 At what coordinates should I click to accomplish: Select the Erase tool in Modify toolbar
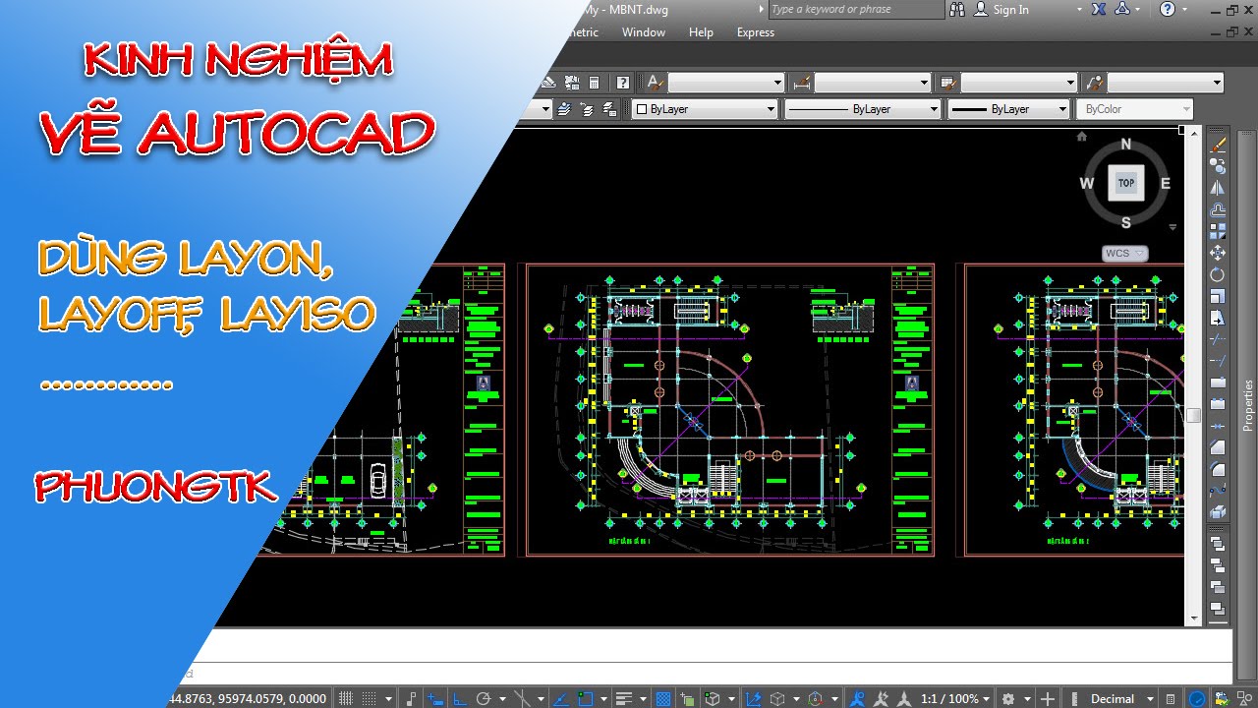point(1218,145)
